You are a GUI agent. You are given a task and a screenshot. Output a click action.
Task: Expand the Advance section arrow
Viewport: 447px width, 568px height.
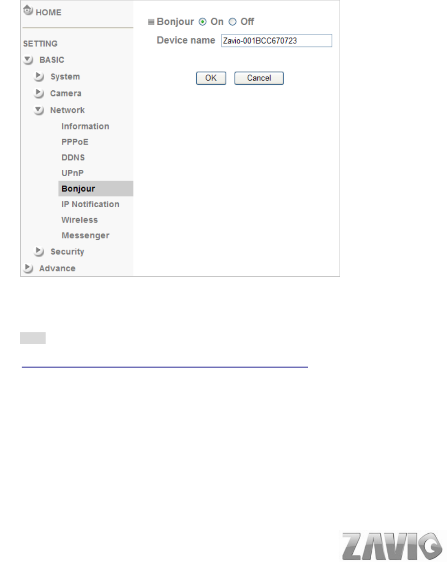click(28, 268)
